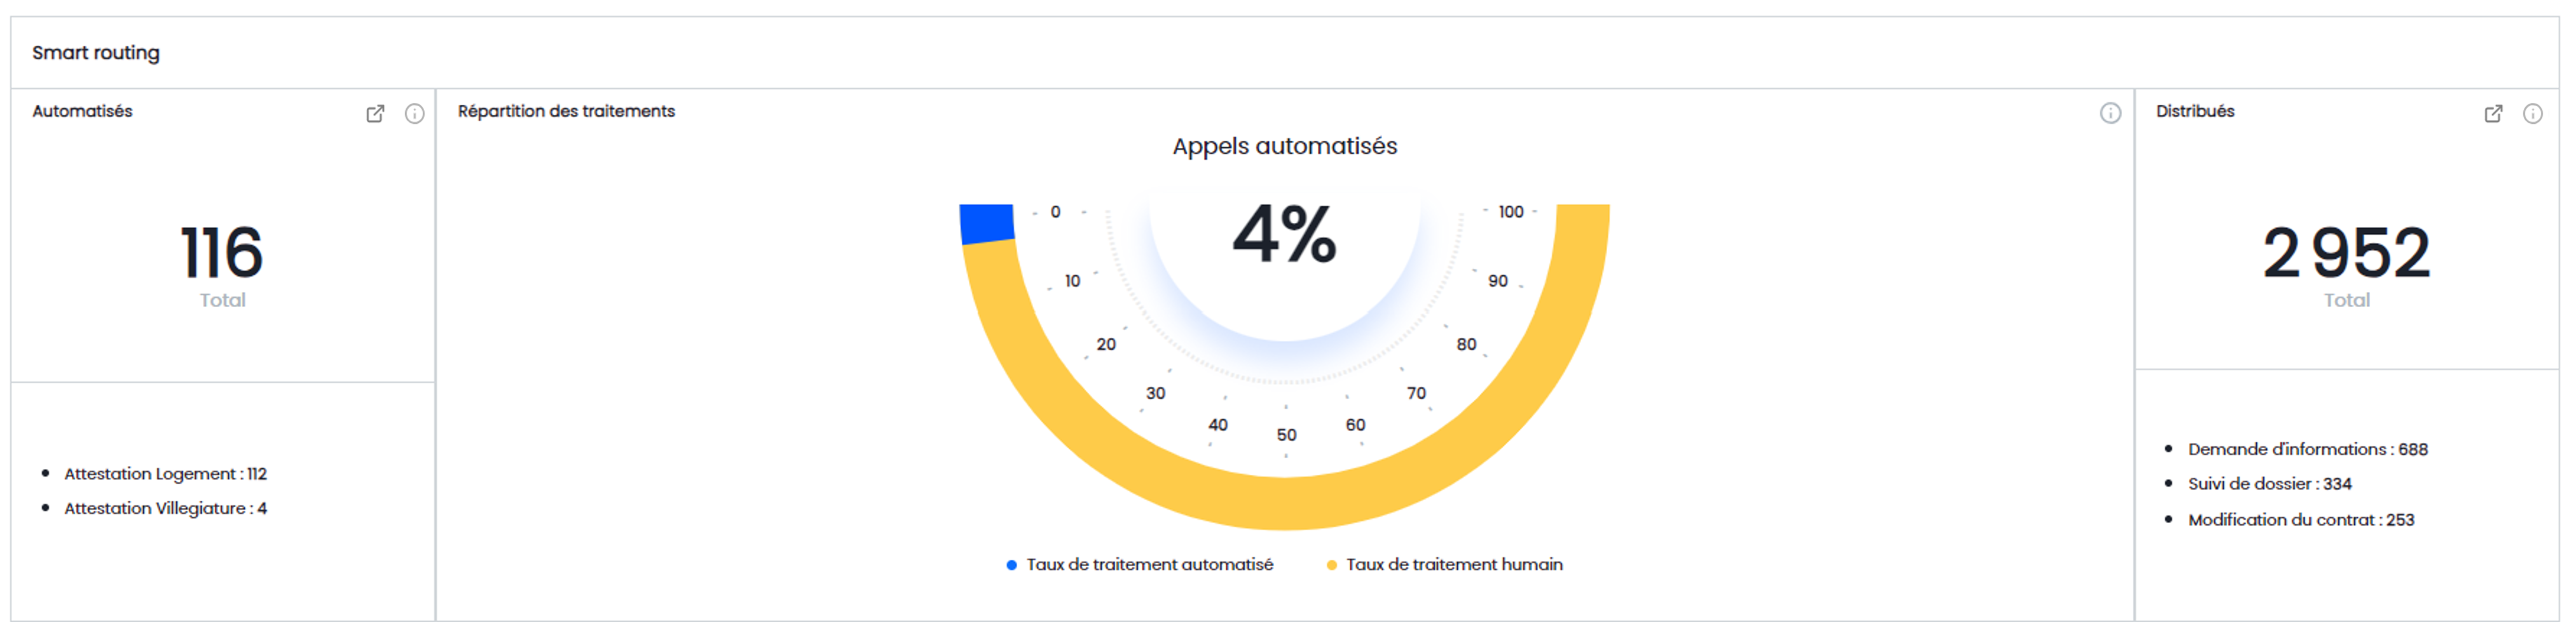2576x622 pixels.
Task: Toggle Taux de traitement automatisé legend
Action: [1149, 565]
